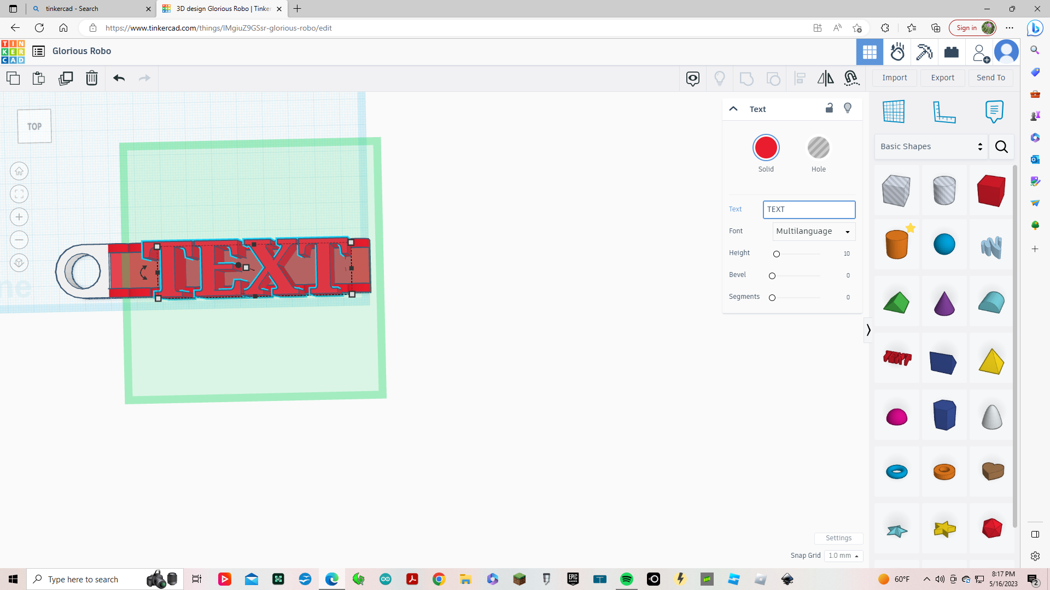Image resolution: width=1050 pixels, height=590 pixels.
Task: Drag the Bevel slider to adjust value
Action: click(772, 275)
